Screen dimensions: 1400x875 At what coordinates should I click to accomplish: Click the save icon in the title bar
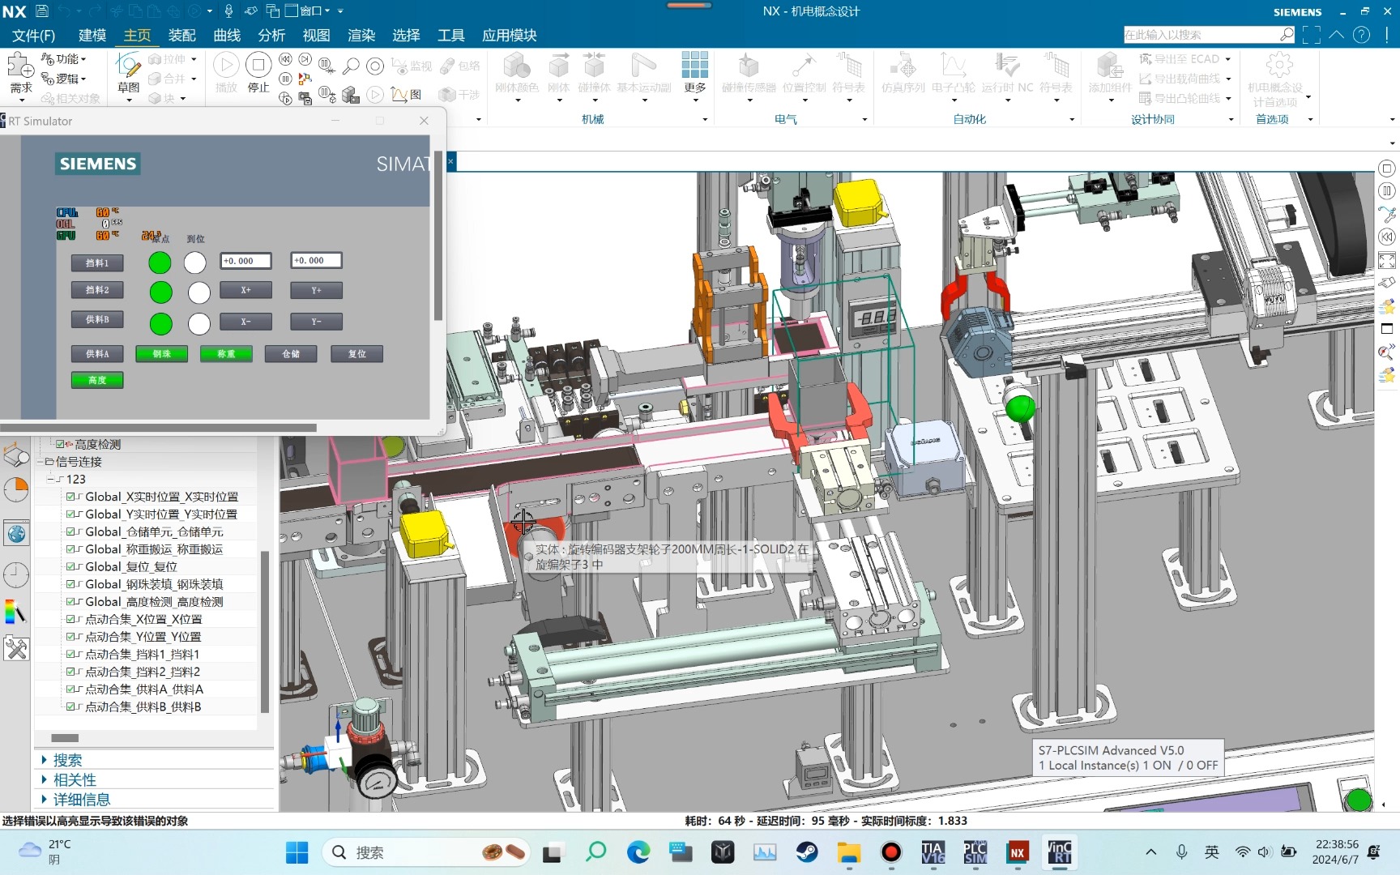pos(42,11)
